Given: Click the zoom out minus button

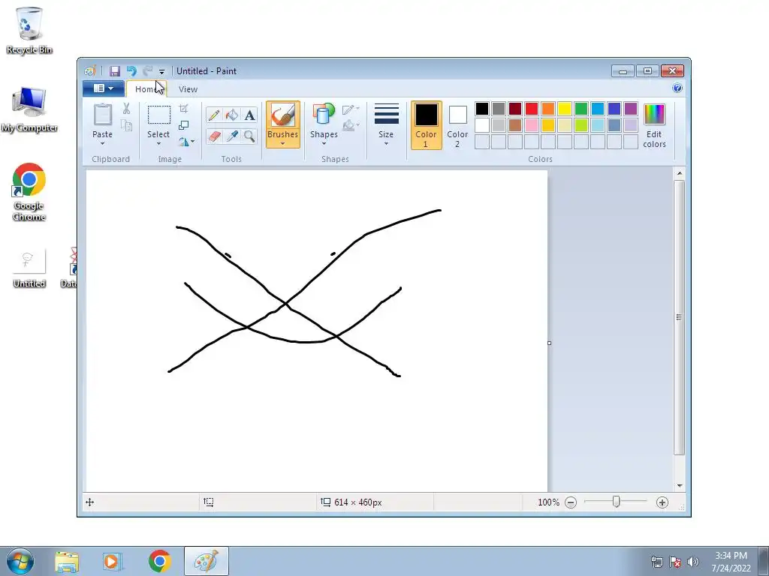Looking at the screenshot, I should click(571, 502).
